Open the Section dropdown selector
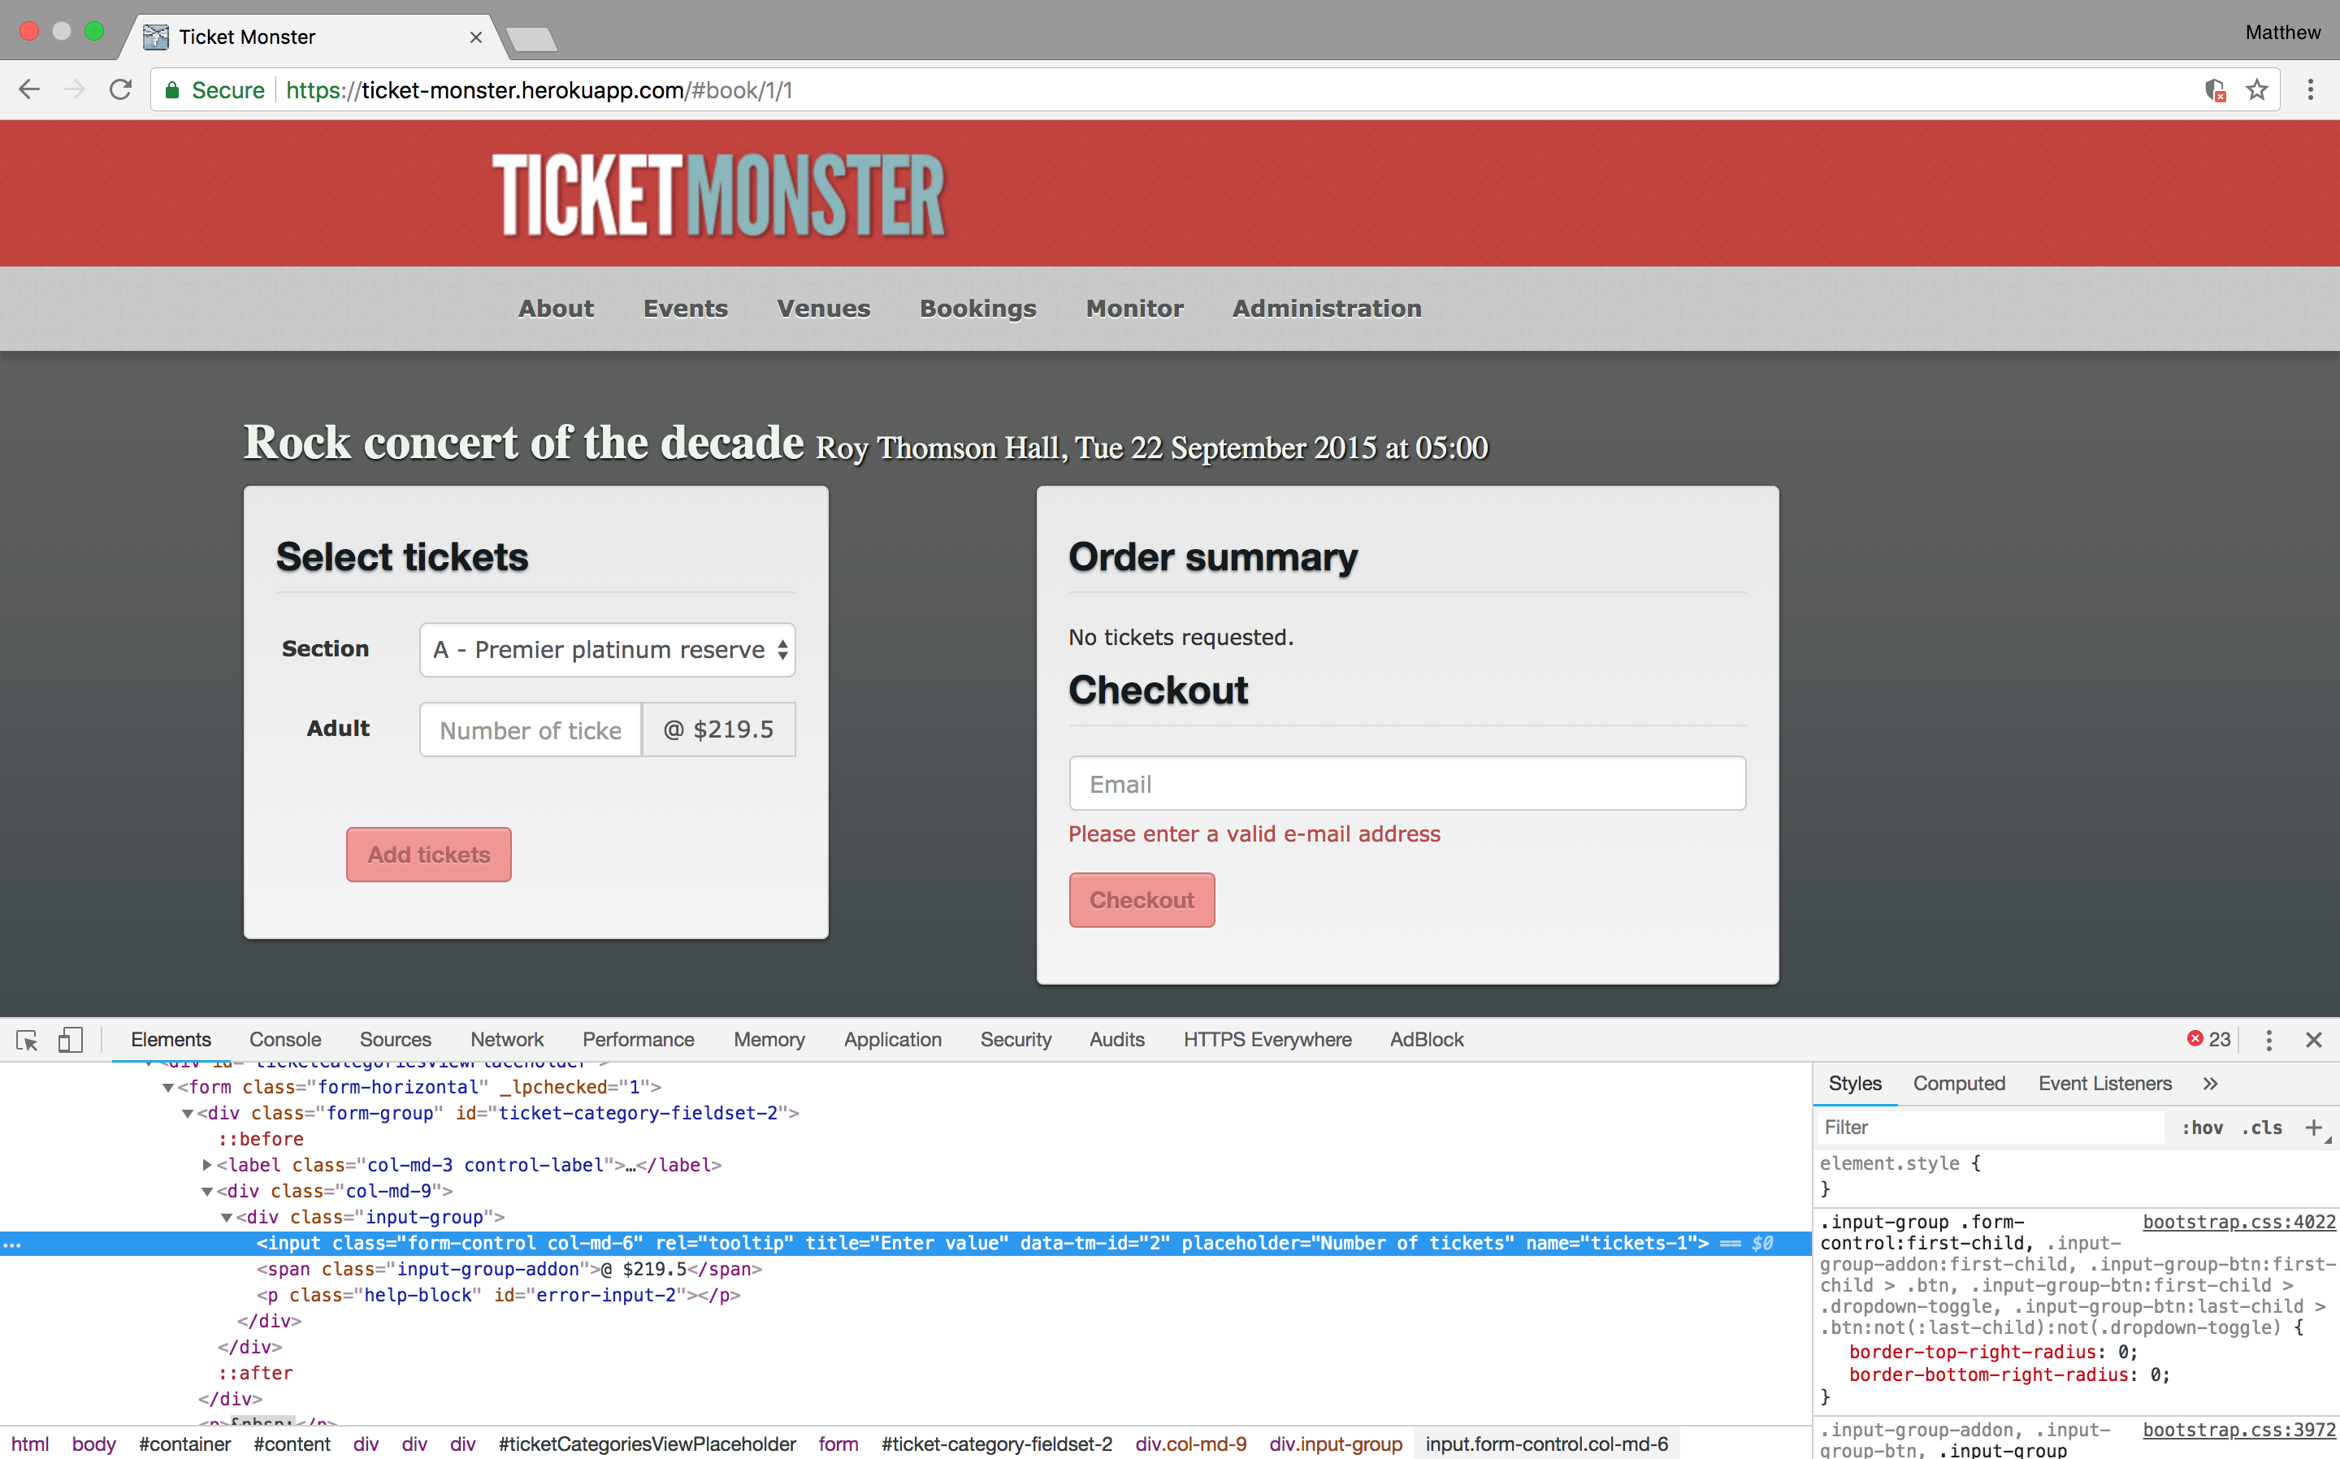This screenshot has width=2340, height=1459. click(x=607, y=649)
